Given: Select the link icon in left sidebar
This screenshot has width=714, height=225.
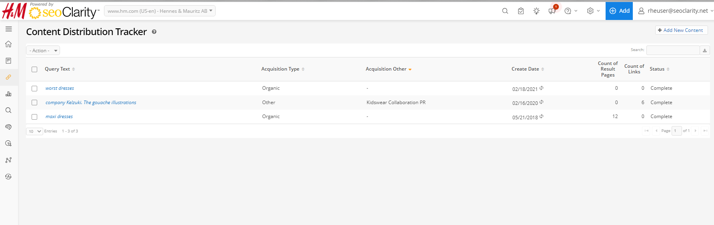Looking at the screenshot, I should (x=8, y=77).
